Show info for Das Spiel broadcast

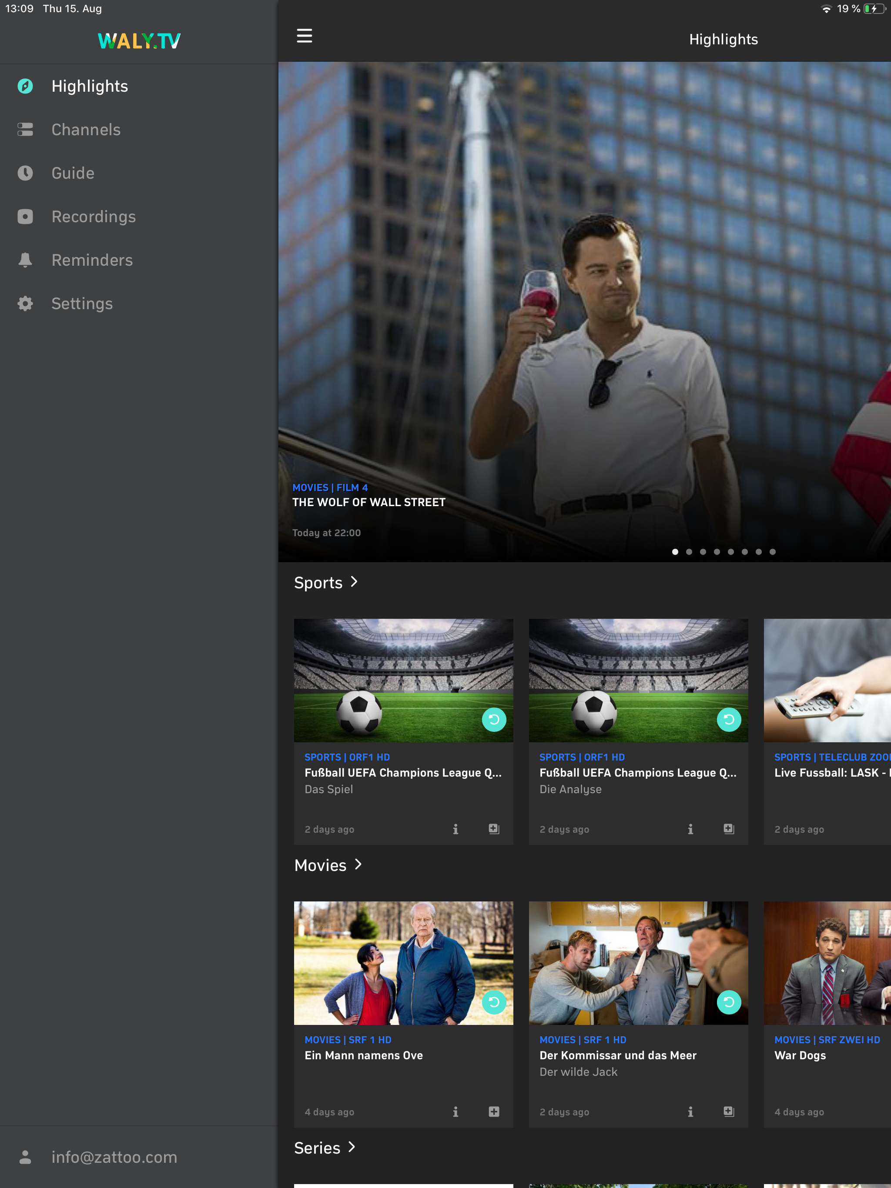click(455, 829)
